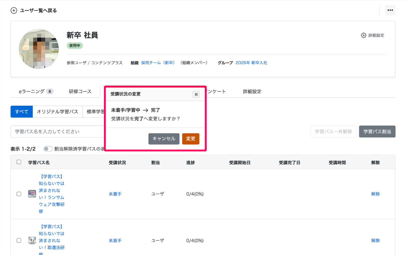Image resolution: width=406 pixels, height=255 pixels.
Task: Click the 受講開始日 column header
Action: click(x=240, y=163)
